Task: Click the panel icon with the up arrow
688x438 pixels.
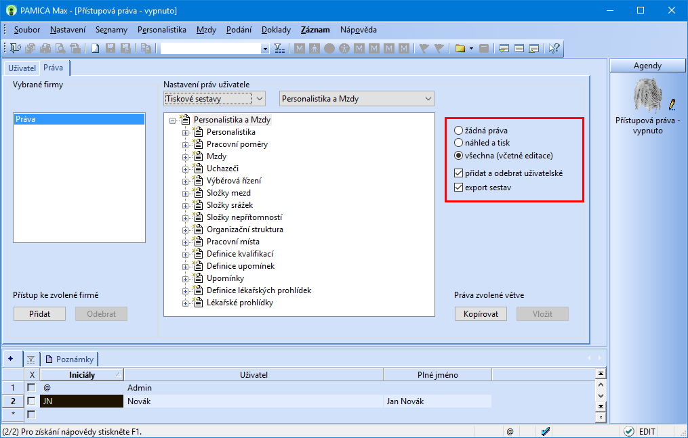Action: (534, 48)
